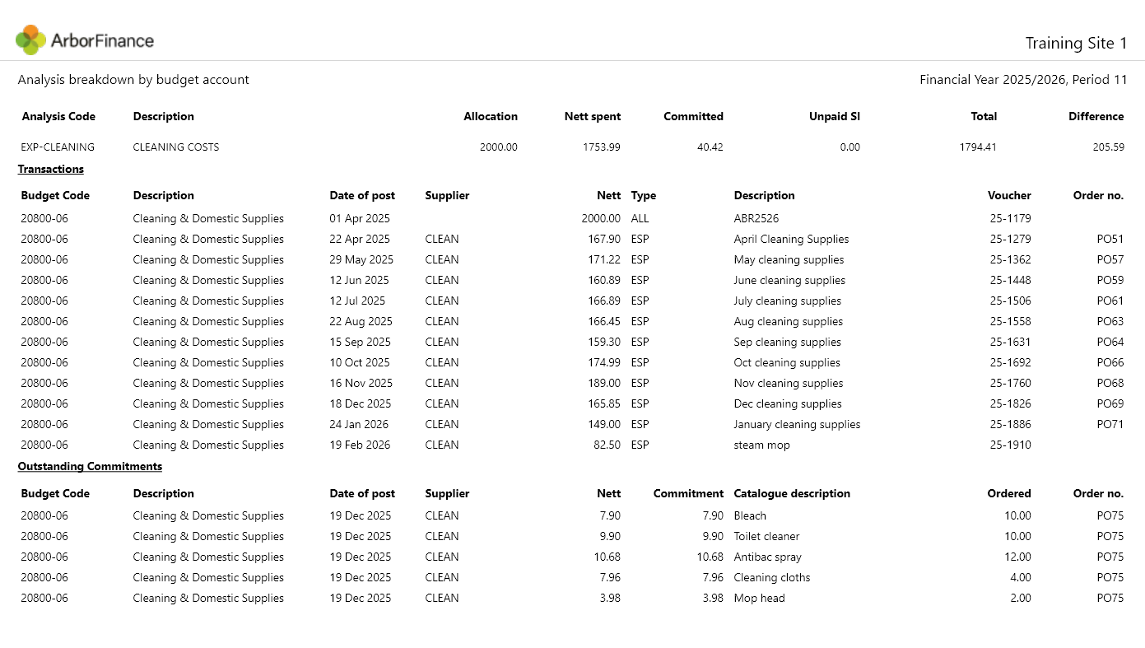The height and width of the screenshot is (648, 1145).
Task: Click the January cleaning supplies description
Action: pos(797,424)
